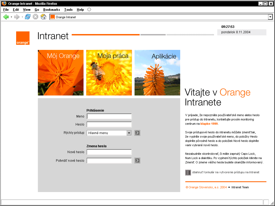The image size is (275, 206).
Task: Open the Tools menu
Action: [x=68, y=10]
